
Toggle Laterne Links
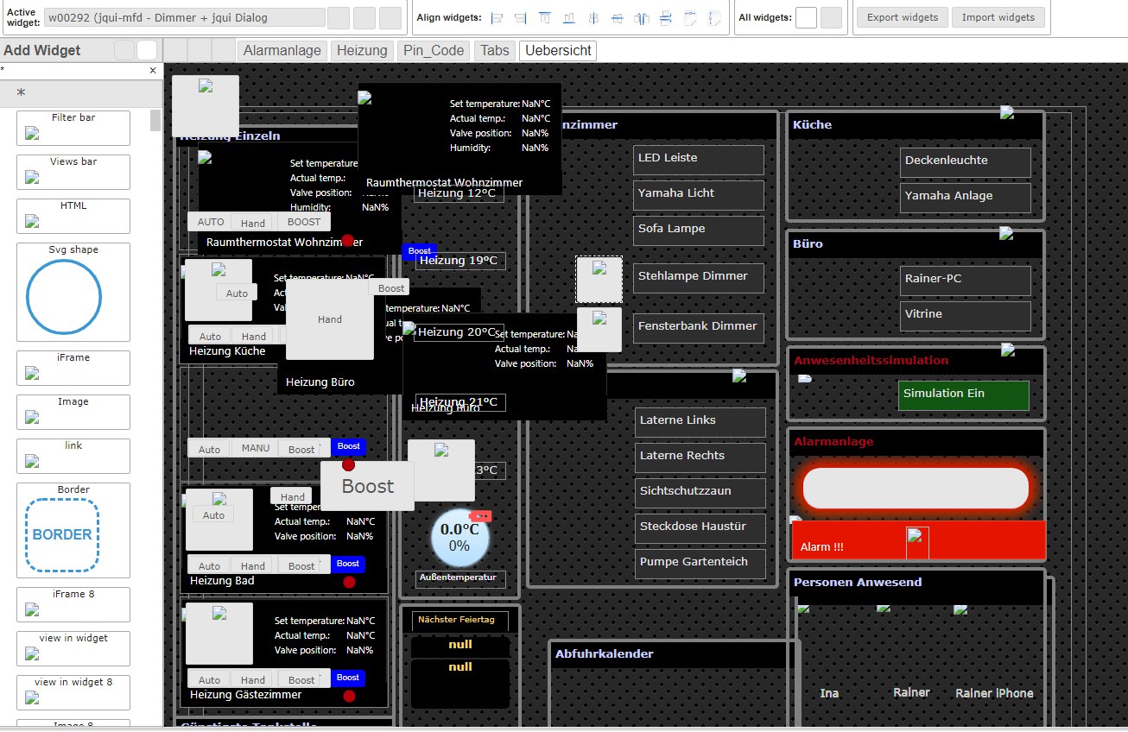(x=700, y=422)
